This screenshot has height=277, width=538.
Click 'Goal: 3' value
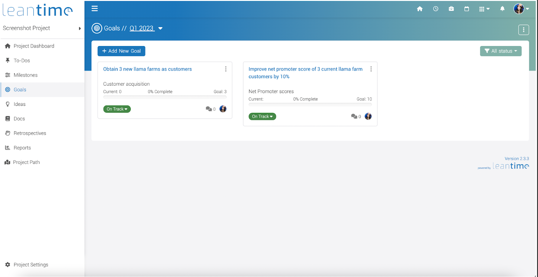tap(220, 92)
